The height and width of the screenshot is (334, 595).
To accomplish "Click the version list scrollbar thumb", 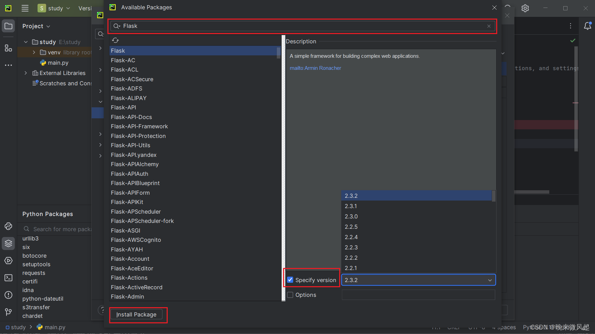I will 494,196.
